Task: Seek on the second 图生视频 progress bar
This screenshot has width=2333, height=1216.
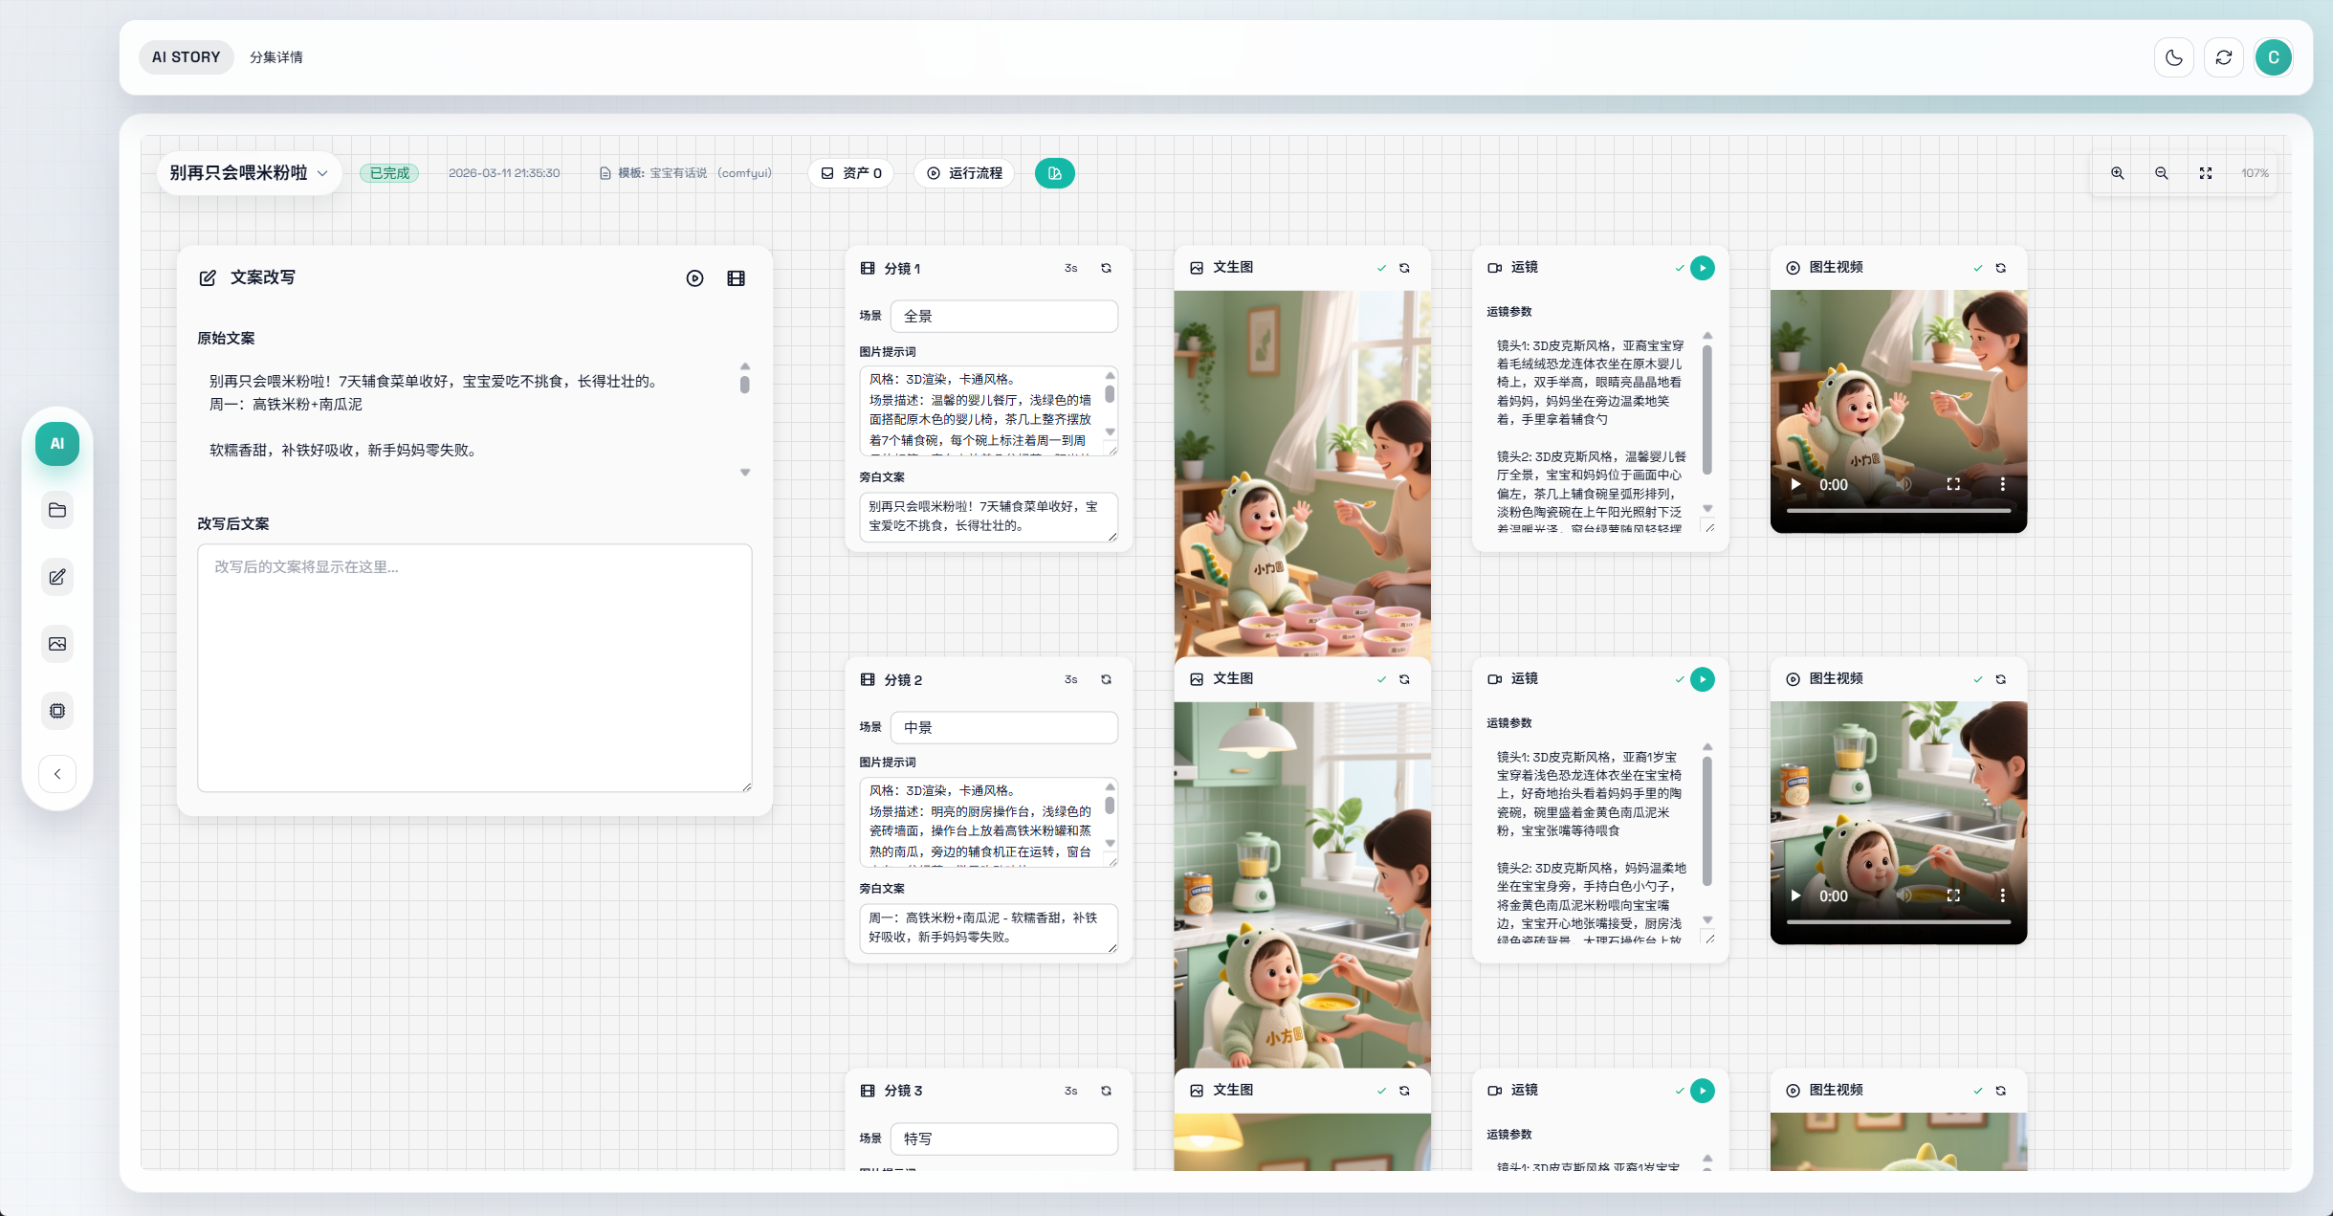Action: (1899, 922)
